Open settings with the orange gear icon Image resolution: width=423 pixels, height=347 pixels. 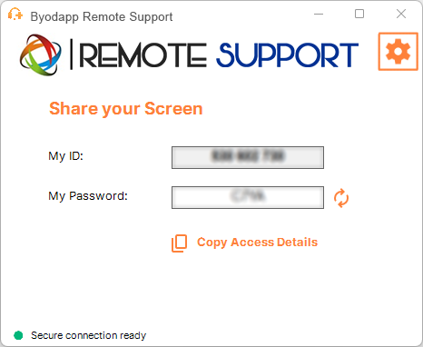[398, 52]
